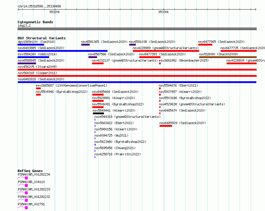Open nsv4228989 (gnomADStructuralVariants) entry
Screen dimensions: 265x211
pyautogui.click(x=166, y=48)
